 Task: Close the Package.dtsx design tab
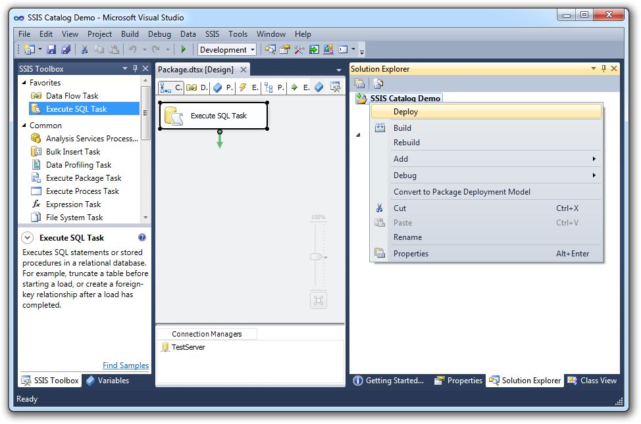point(244,70)
